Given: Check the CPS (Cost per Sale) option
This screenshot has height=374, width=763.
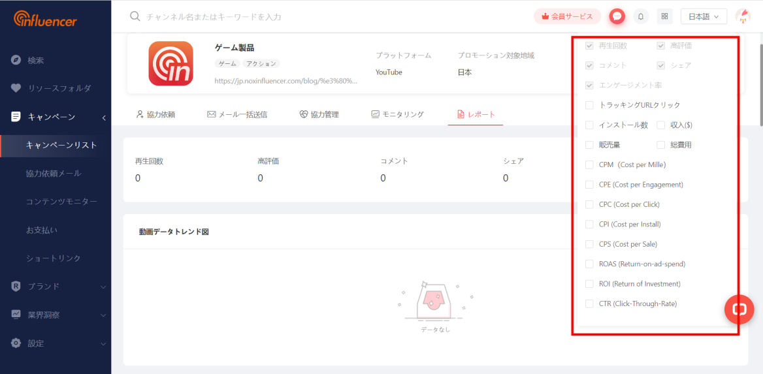Looking at the screenshot, I should click(589, 244).
